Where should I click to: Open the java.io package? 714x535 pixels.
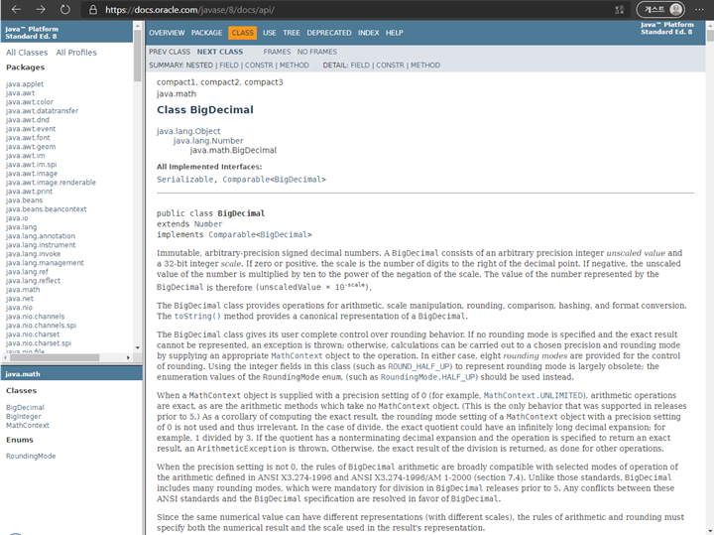click(x=17, y=218)
